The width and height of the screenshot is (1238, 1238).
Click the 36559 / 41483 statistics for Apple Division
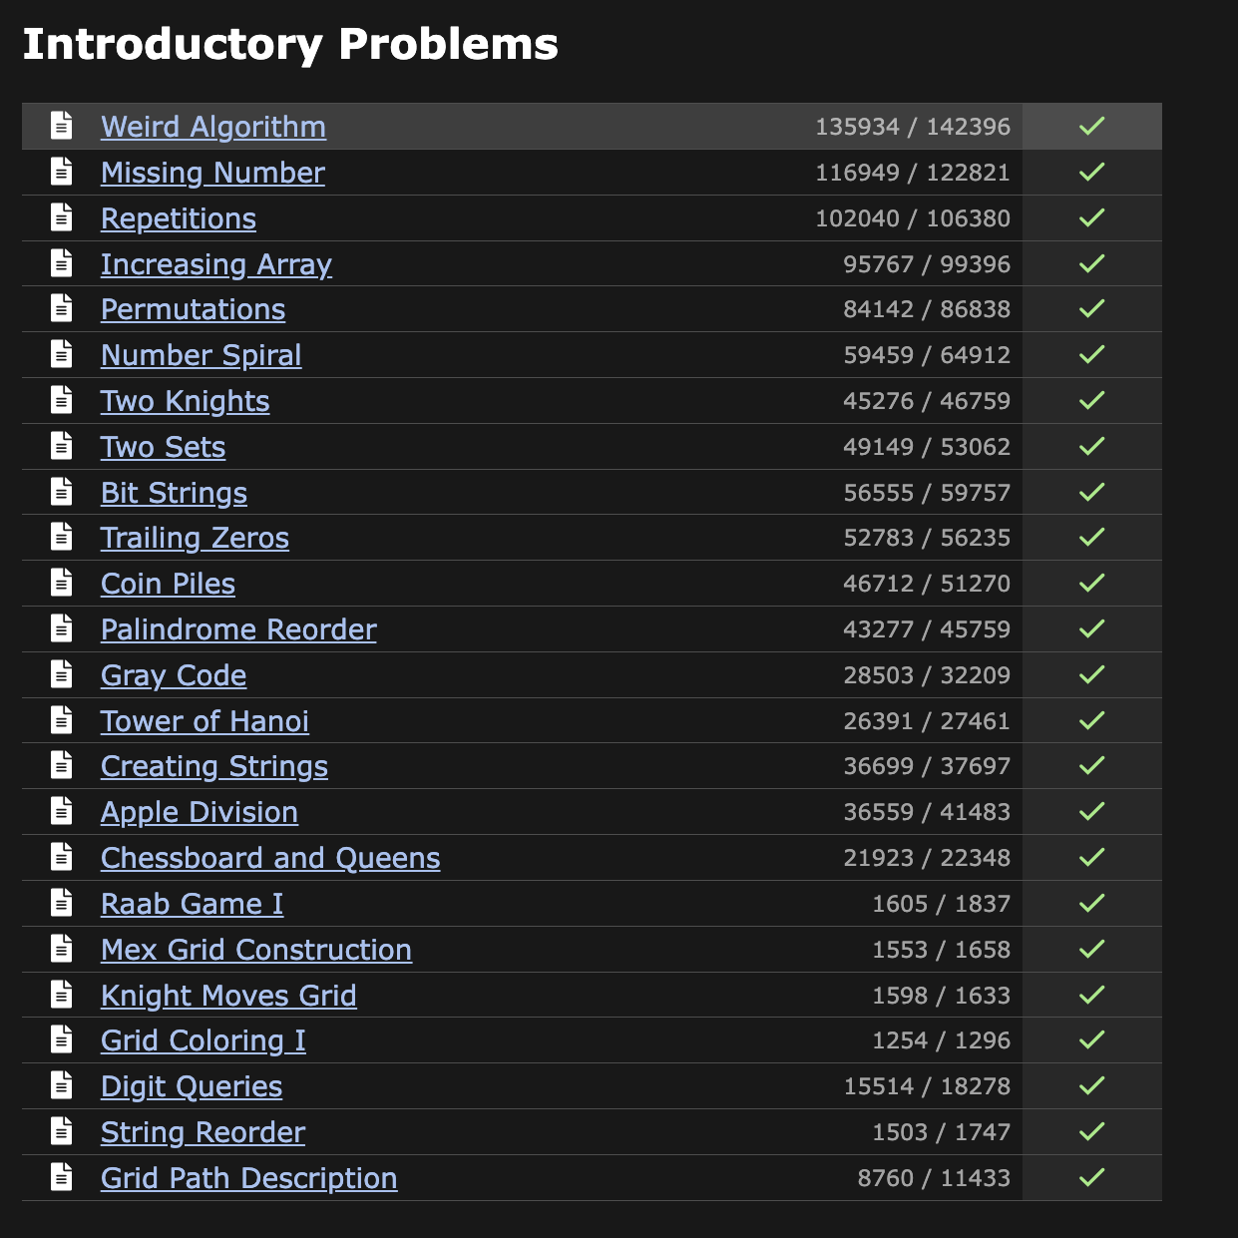(x=926, y=812)
